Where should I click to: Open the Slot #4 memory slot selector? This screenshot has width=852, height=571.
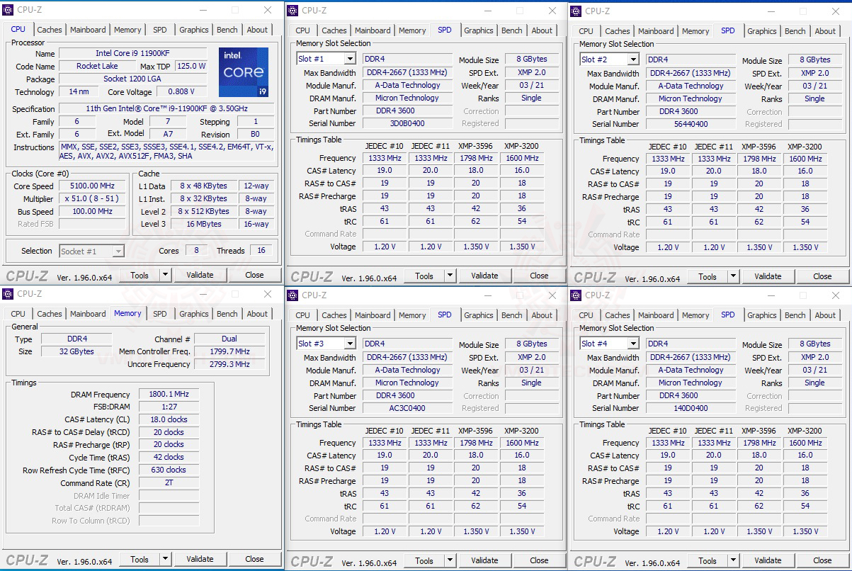(609, 344)
